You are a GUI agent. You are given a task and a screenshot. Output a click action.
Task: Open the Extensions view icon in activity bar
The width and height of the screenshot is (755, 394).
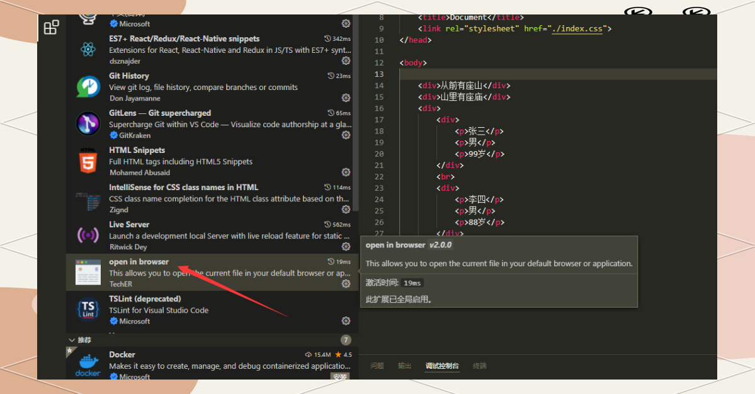(51, 28)
